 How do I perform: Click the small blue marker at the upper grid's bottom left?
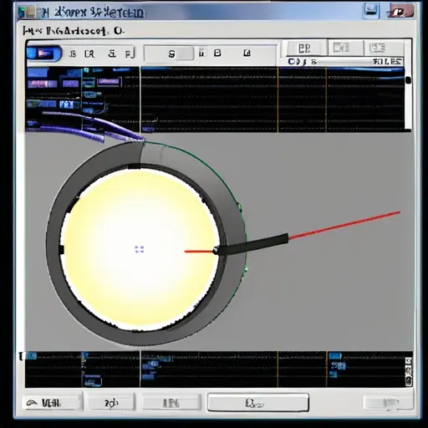(148, 129)
